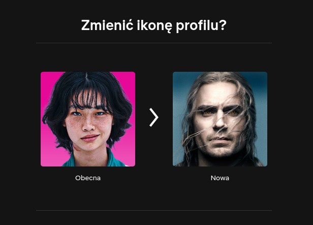Click the 'Obecna' label under the left icon
The width and height of the screenshot is (313, 225).
pos(88,178)
